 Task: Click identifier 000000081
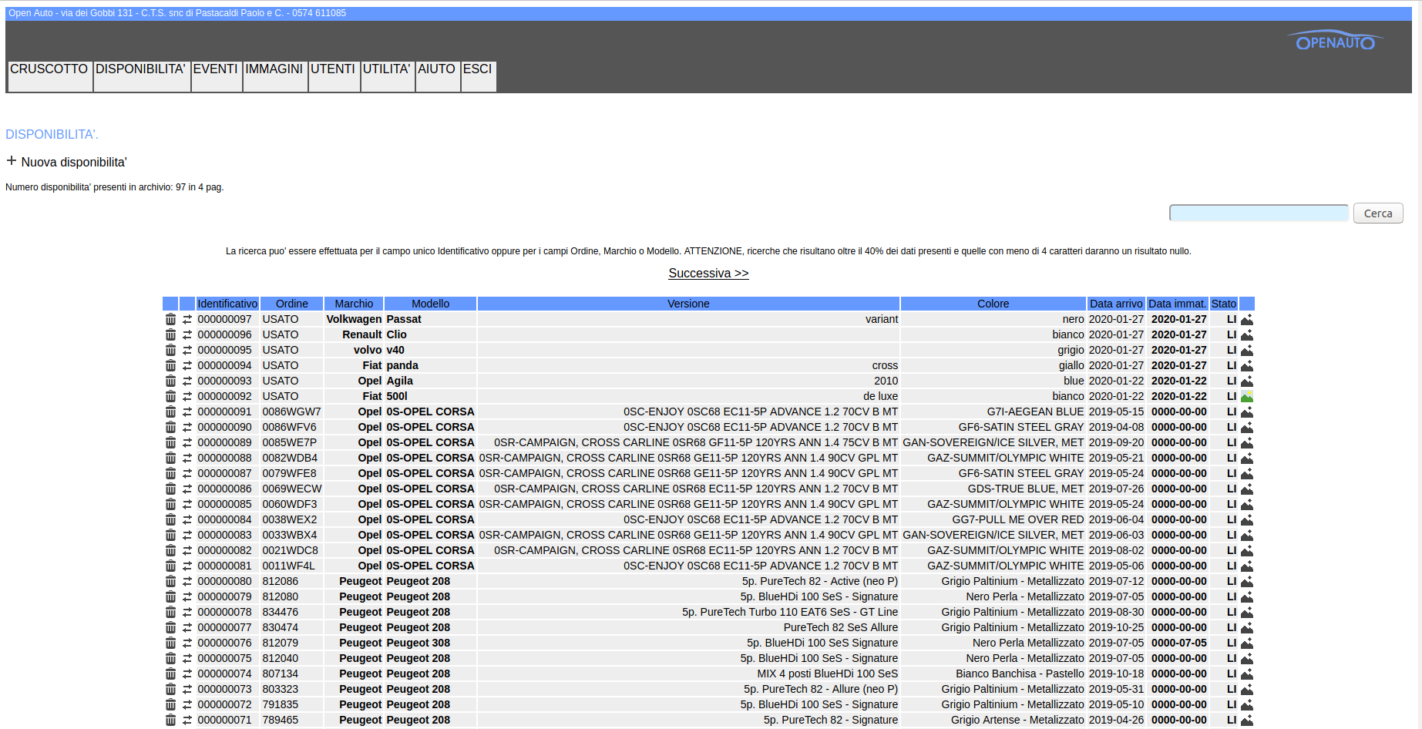coord(224,566)
